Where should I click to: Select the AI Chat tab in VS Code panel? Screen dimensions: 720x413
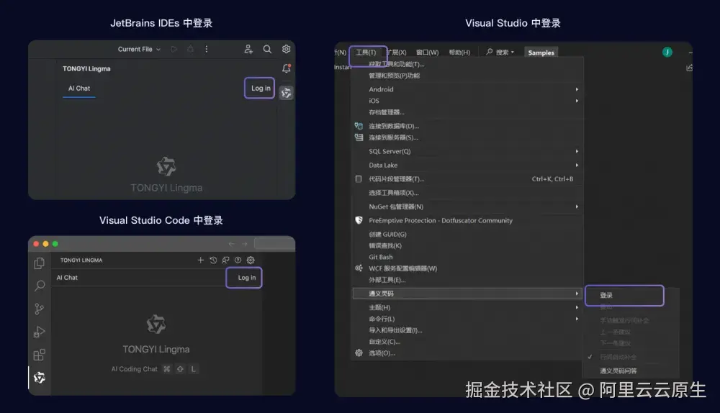coord(67,278)
